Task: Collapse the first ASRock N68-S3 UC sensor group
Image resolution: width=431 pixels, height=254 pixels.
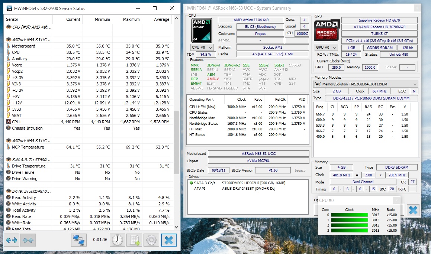Action: (9, 39)
